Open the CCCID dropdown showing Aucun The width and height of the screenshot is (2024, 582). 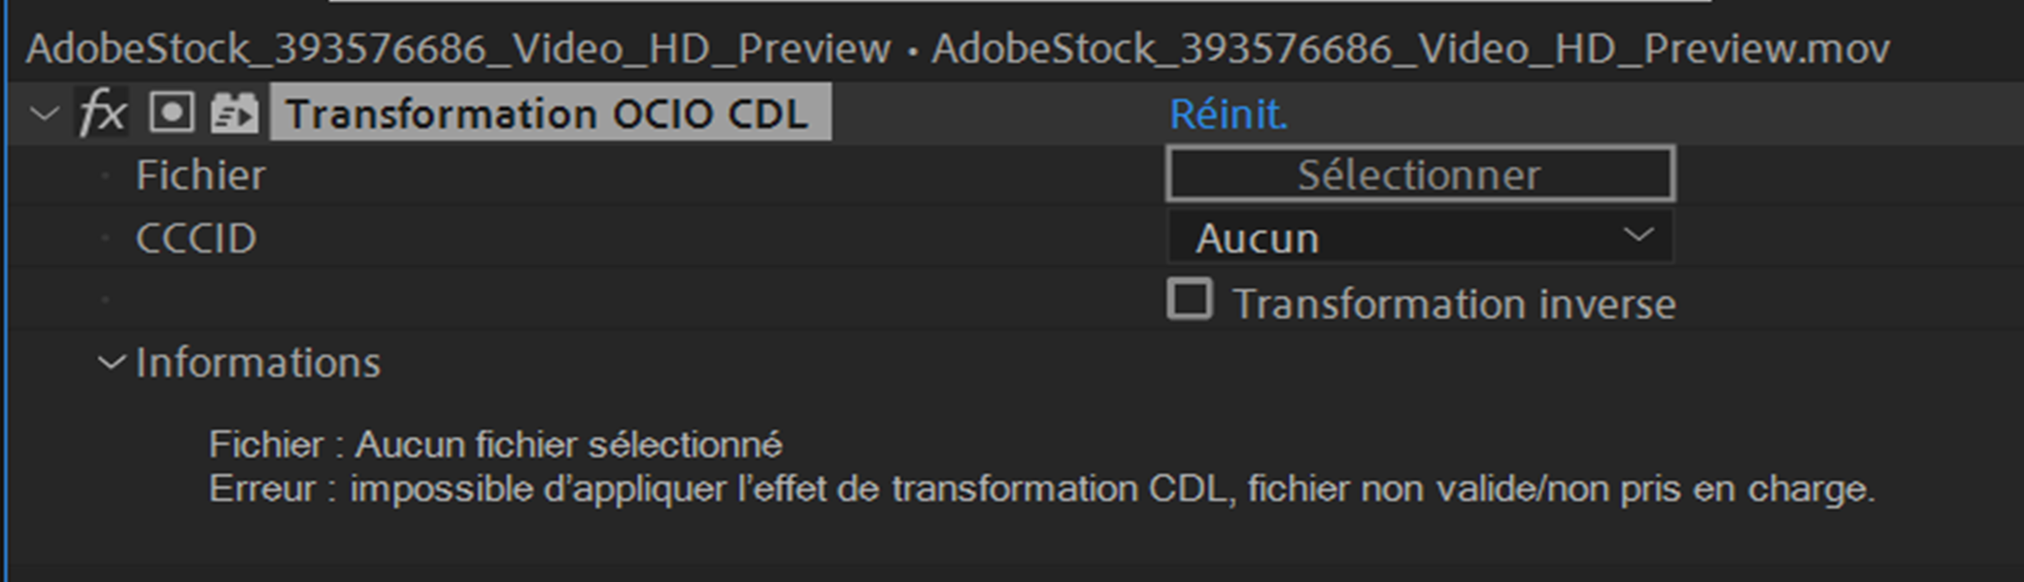click(1418, 237)
